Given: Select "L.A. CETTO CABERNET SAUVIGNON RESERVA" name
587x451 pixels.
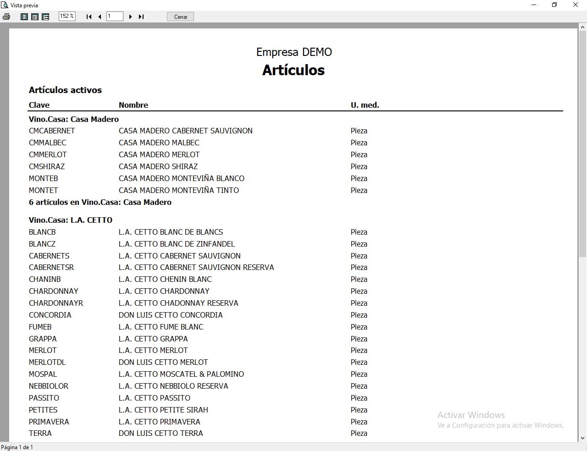Looking at the screenshot, I should (196, 267).
